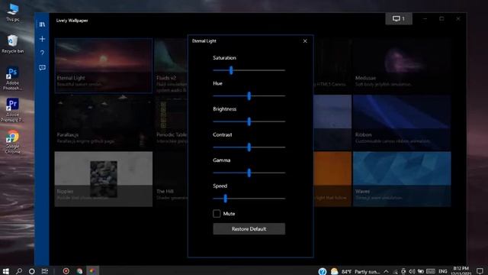Select the Medusae wallpaper thumbnail
This screenshot has height=275, width=488.
402,66
